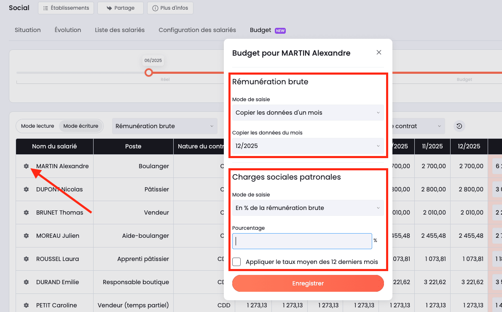Click the Enregistrer button

pos(308,283)
